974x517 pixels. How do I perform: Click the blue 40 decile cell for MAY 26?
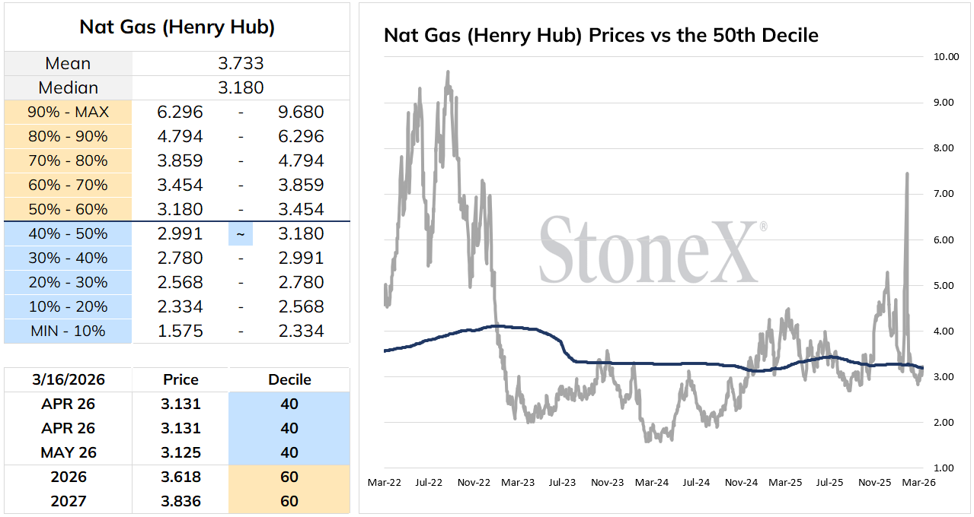pos(289,452)
